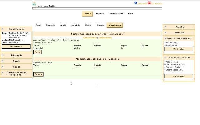Image resolution: width=200 pixels, height=125 pixels.
Task: Click the name 'BARIAMI DULCELINA'
Action: (19, 33)
